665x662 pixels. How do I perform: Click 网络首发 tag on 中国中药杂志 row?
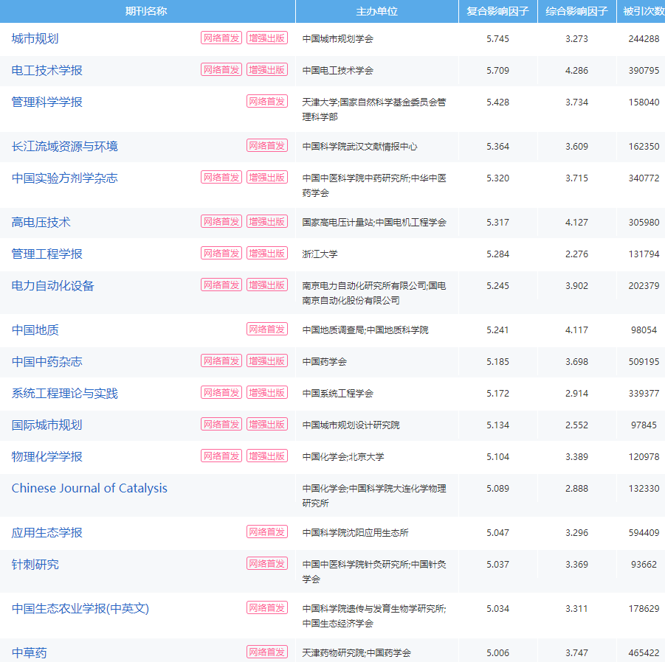coord(221,361)
